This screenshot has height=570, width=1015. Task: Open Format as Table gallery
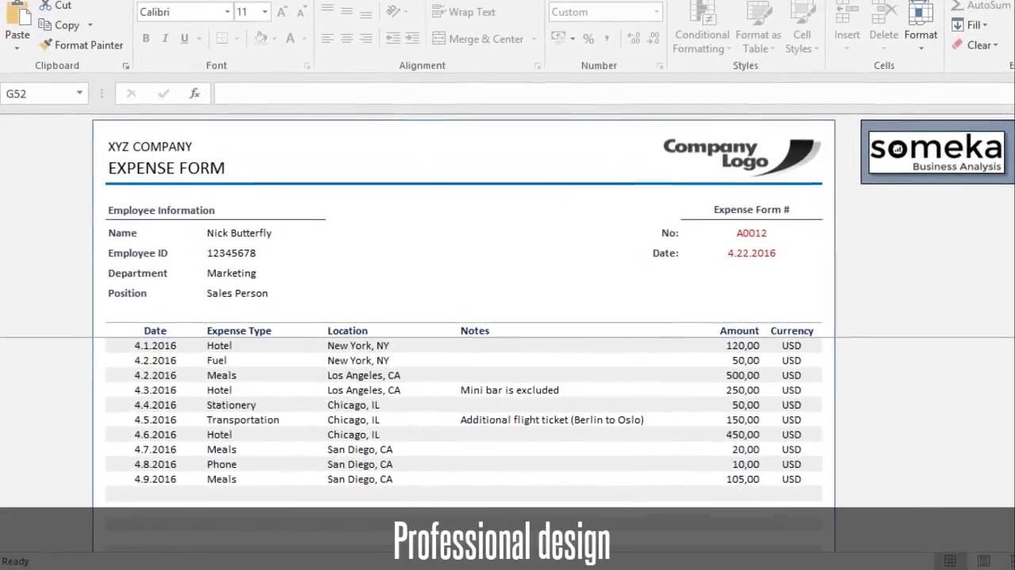pyautogui.click(x=758, y=28)
